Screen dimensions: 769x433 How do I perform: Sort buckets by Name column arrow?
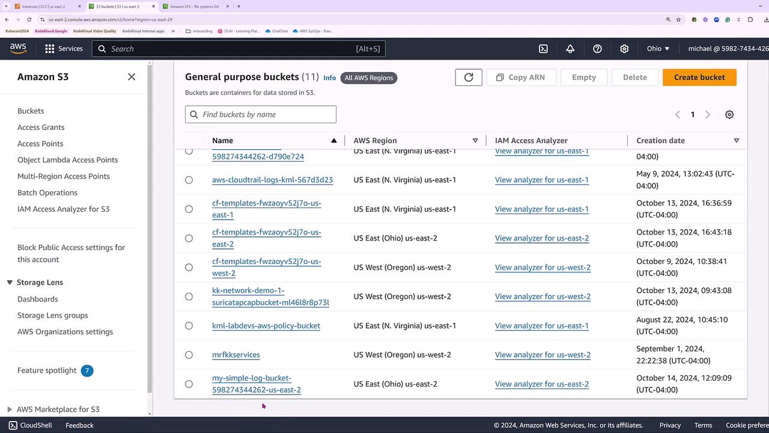(334, 141)
